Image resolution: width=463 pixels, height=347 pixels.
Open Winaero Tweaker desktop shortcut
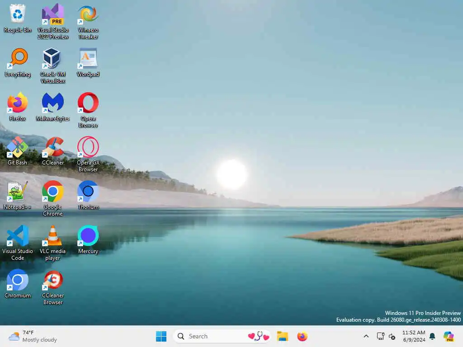88,21
